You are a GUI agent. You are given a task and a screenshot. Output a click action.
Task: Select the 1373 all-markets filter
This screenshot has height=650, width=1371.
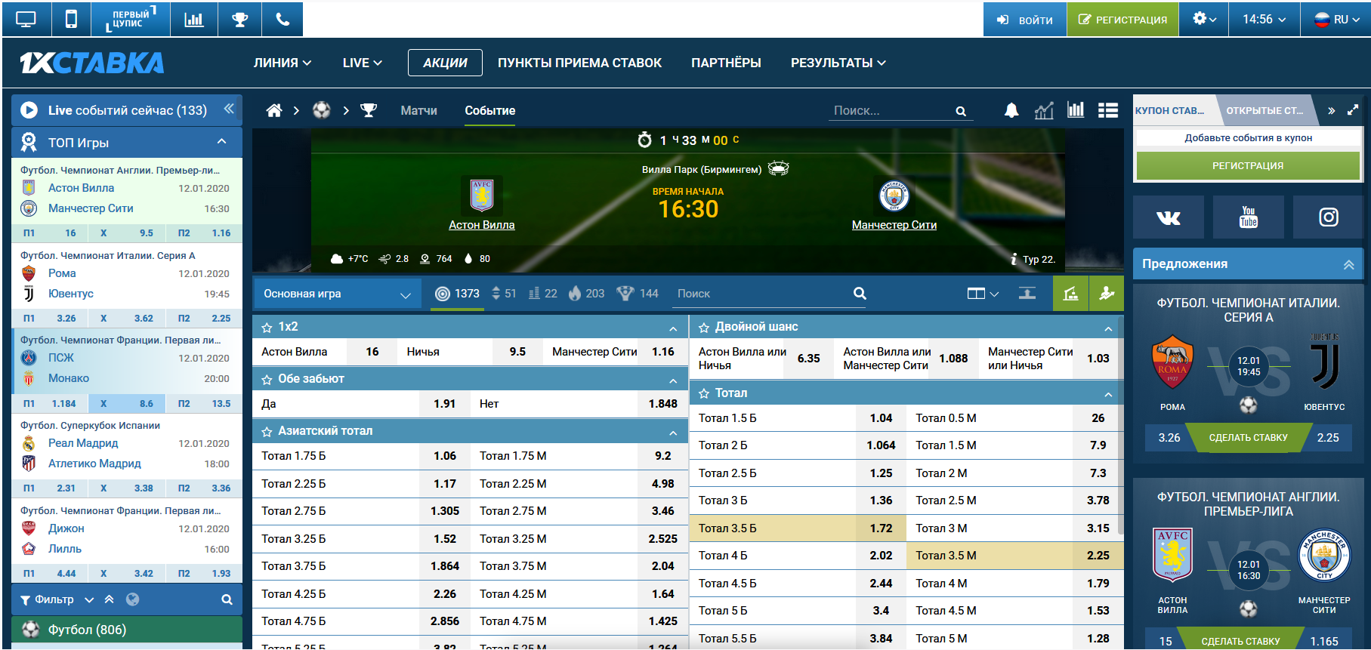[458, 294]
